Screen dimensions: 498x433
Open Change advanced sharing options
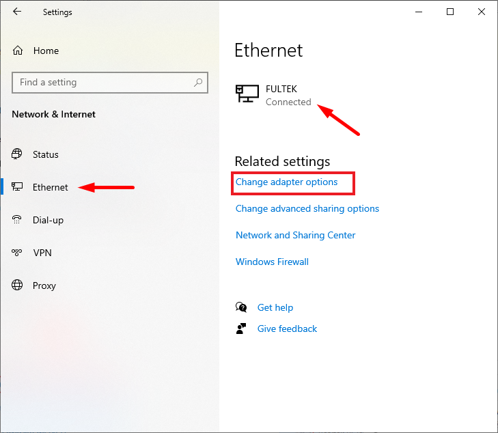[x=307, y=208]
